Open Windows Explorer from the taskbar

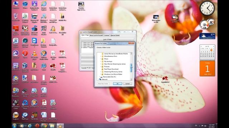point(52,126)
